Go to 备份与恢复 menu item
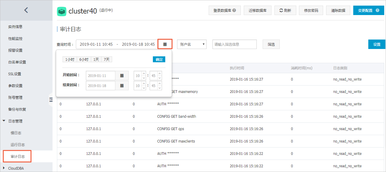This screenshot has width=386, height=172. pyautogui.click(x=17, y=109)
